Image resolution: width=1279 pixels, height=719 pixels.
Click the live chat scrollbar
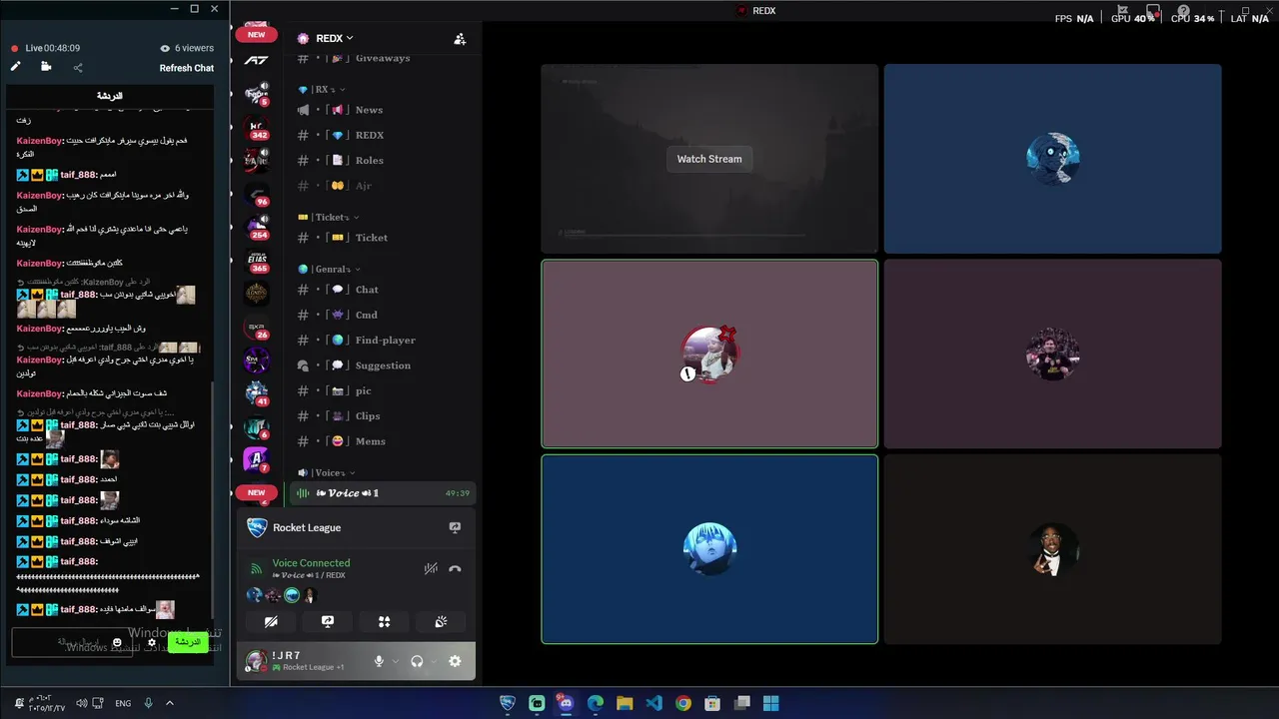(x=212, y=499)
